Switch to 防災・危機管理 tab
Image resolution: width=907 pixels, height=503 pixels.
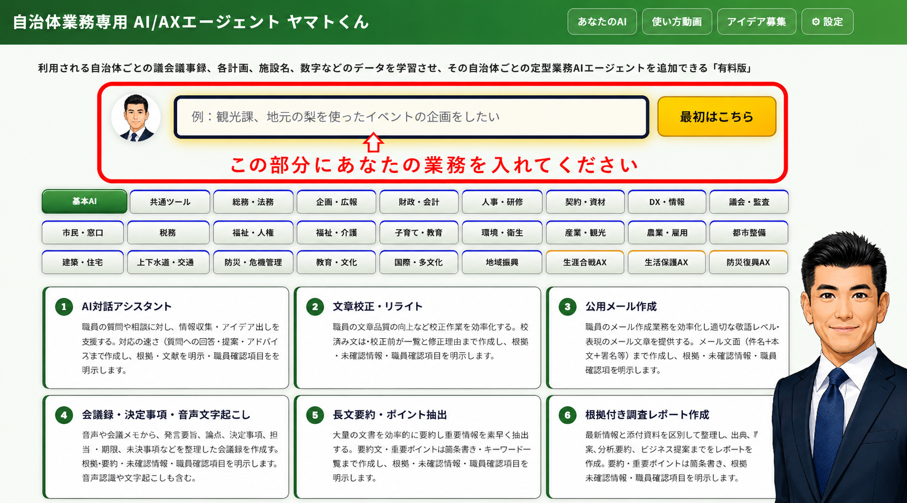[253, 262]
